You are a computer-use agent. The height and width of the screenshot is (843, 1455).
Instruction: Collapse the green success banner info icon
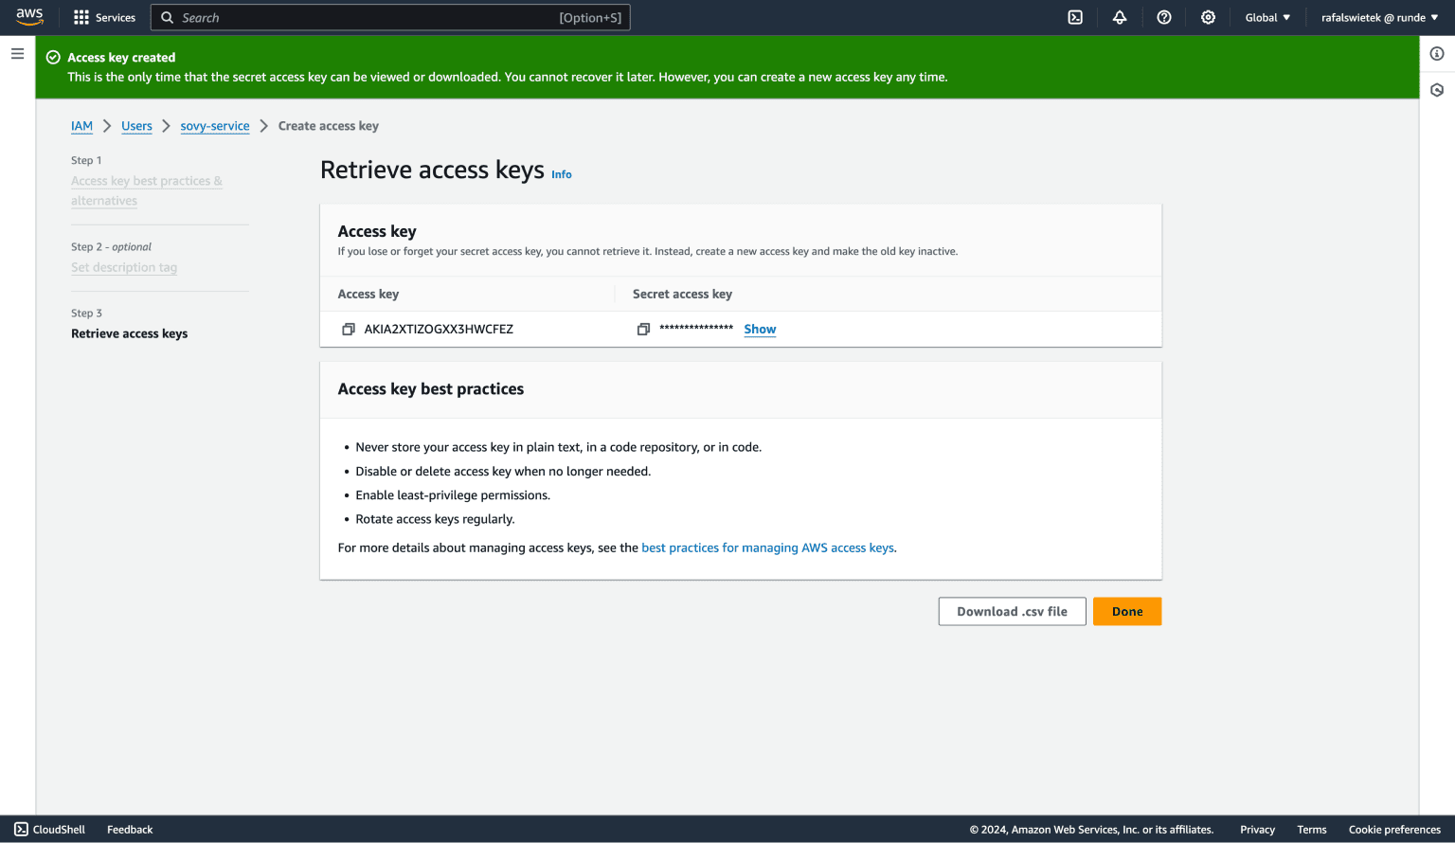coord(52,58)
